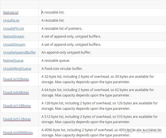Open the UnsafeRingQueue link
166x138 pixels.
pos(17,69)
